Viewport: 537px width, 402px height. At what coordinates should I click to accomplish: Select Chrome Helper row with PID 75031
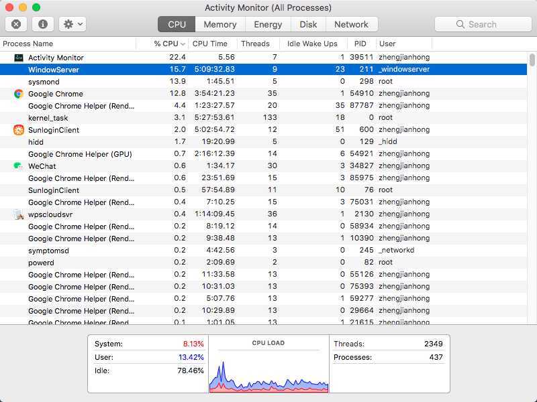263,202
